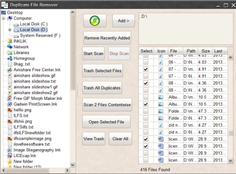
Task: Collapse the Computer tree node
Action: pyautogui.click(x=4, y=19)
